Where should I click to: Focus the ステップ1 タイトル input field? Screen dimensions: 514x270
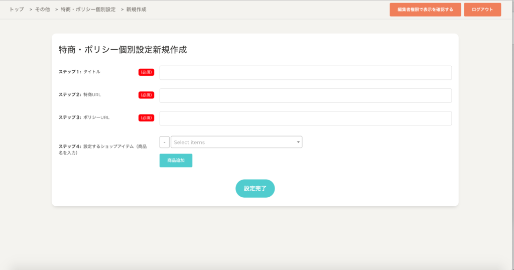305,73
